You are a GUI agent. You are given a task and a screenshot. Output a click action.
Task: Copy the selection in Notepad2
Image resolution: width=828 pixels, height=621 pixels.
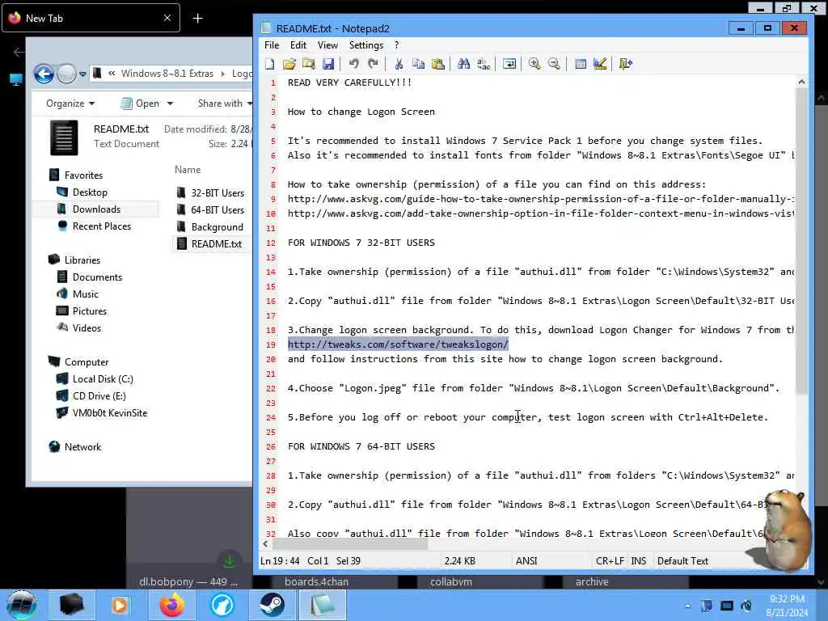[418, 64]
